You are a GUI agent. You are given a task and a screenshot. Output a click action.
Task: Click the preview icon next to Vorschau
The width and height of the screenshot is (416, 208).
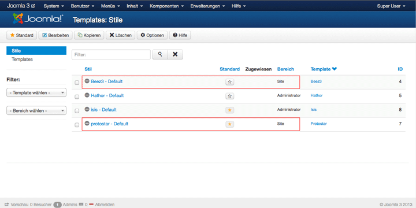click(7, 205)
